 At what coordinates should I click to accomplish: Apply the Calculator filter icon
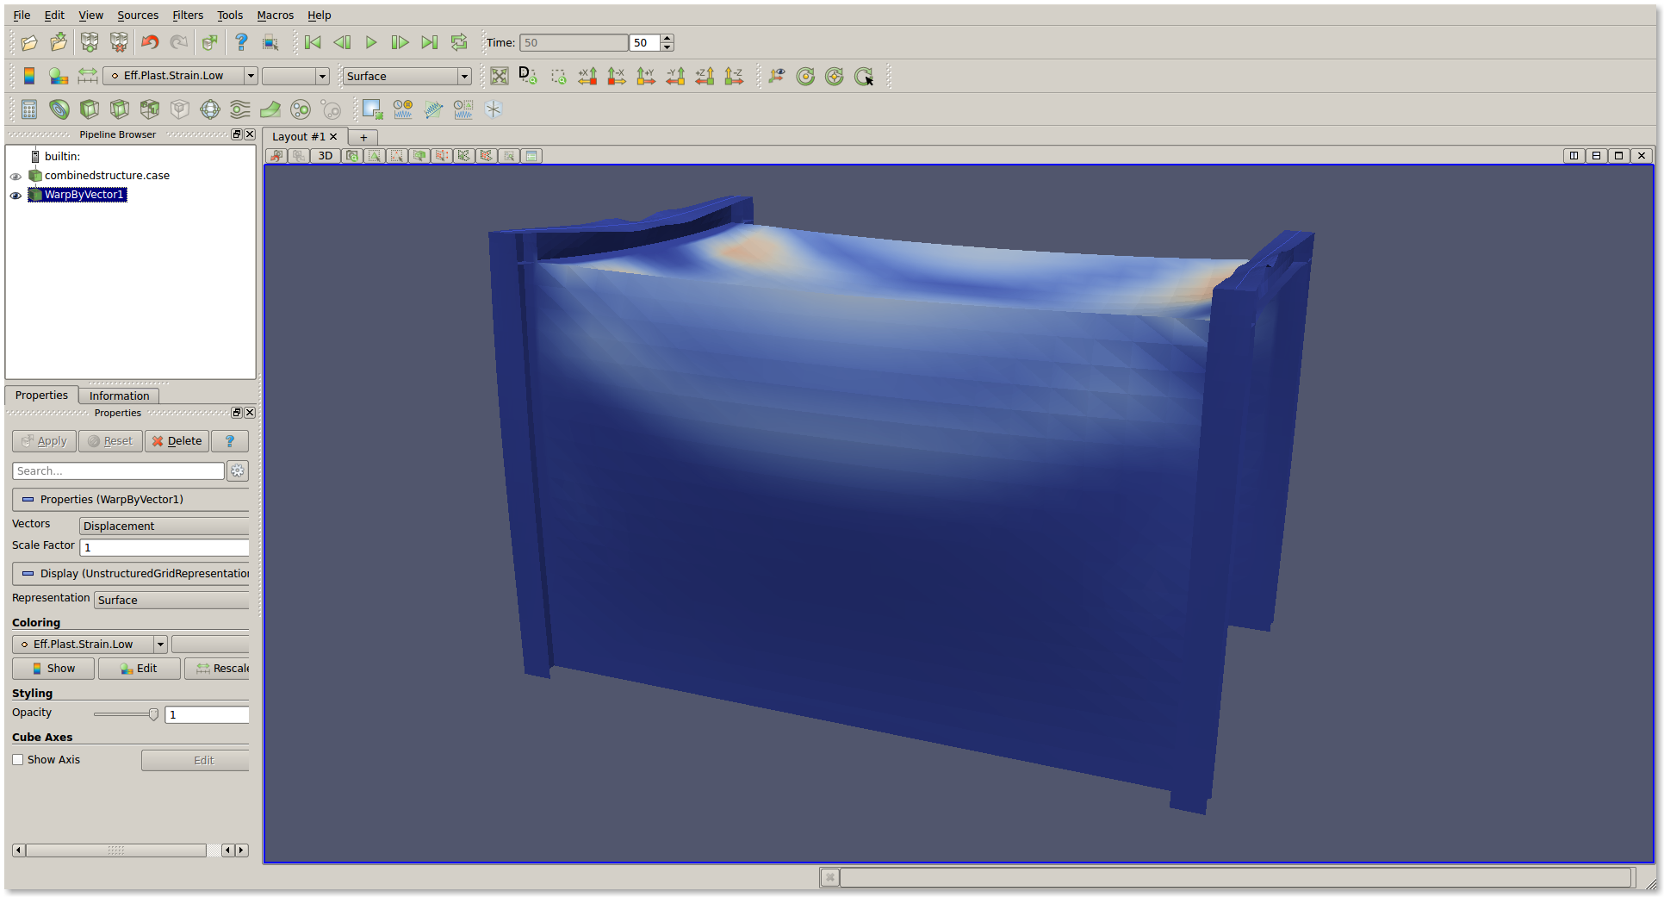(29, 109)
